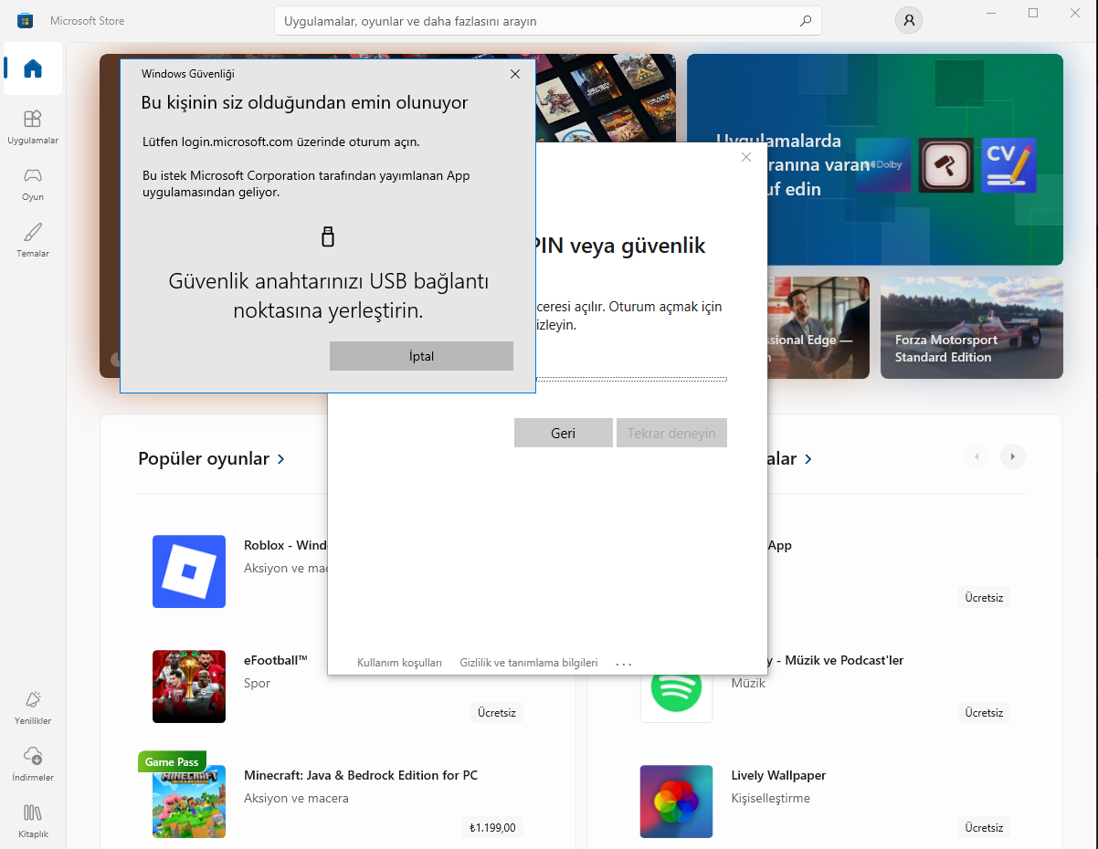Open Kullanım koşulları link
This screenshot has height=849, width=1098.
pyautogui.click(x=399, y=663)
